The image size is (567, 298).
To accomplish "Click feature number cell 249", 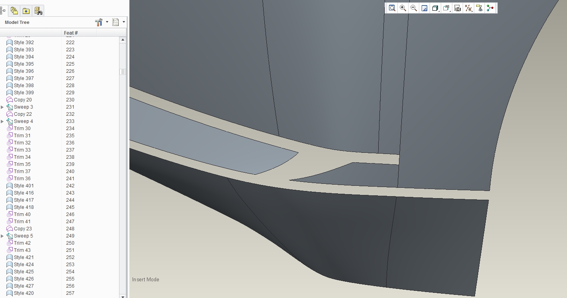I will tap(70, 236).
